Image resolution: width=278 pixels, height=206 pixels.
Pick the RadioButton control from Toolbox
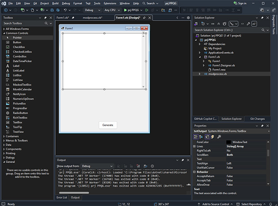(21, 113)
